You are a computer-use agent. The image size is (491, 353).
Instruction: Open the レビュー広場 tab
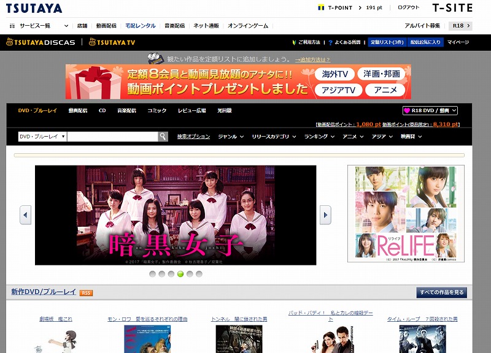(191, 110)
